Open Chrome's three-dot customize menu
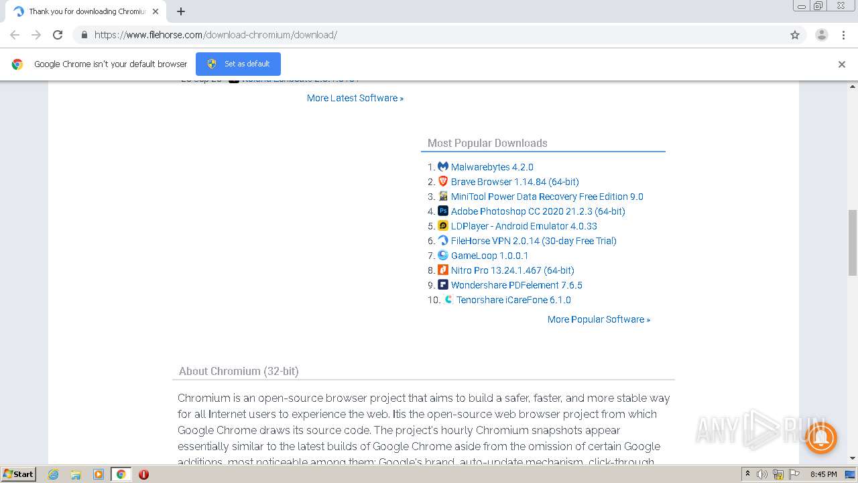858x483 pixels. pyautogui.click(x=843, y=35)
